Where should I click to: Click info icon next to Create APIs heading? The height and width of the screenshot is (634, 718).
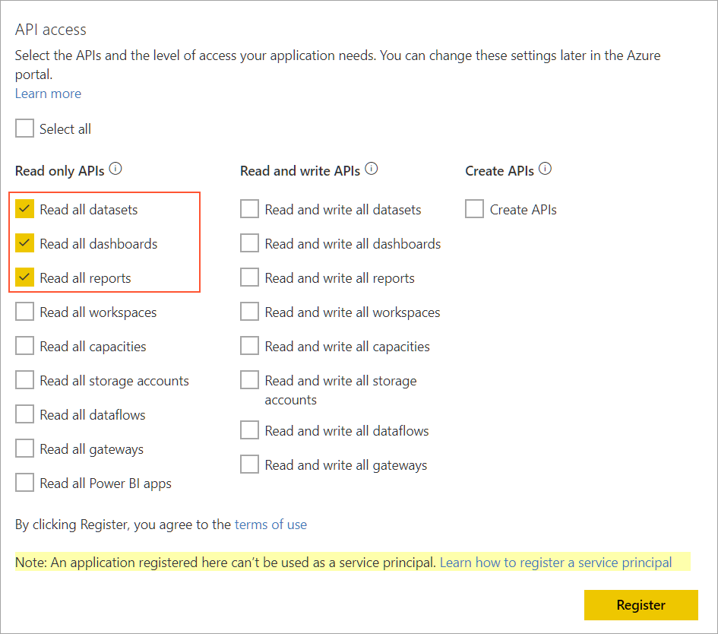click(x=545, y=170)
